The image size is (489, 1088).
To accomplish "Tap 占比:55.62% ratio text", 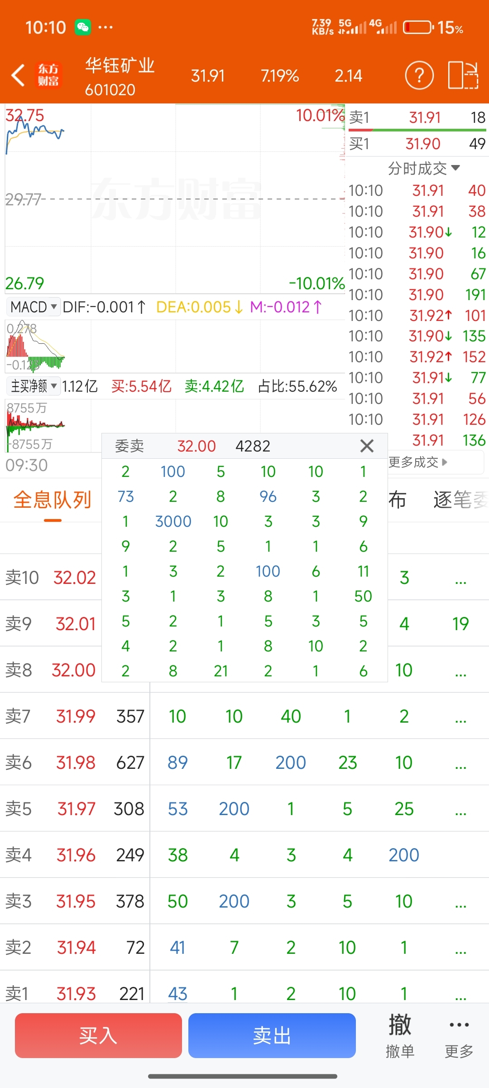I will [x=297, y=386].
